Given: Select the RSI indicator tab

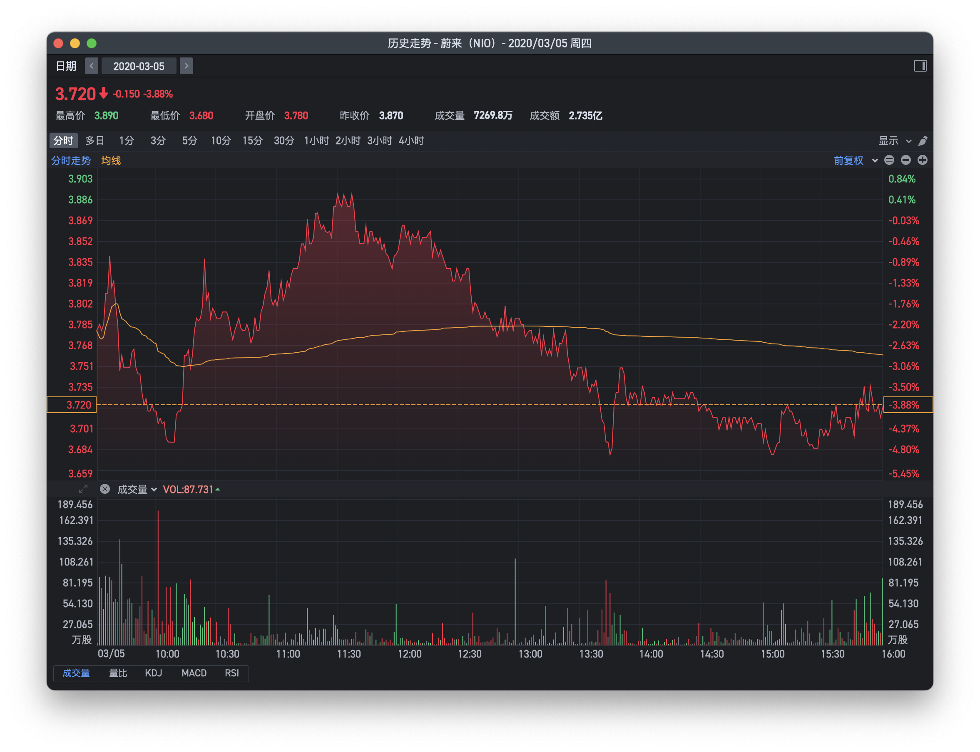Looking at the screenshot, I should tap(231, 673).
